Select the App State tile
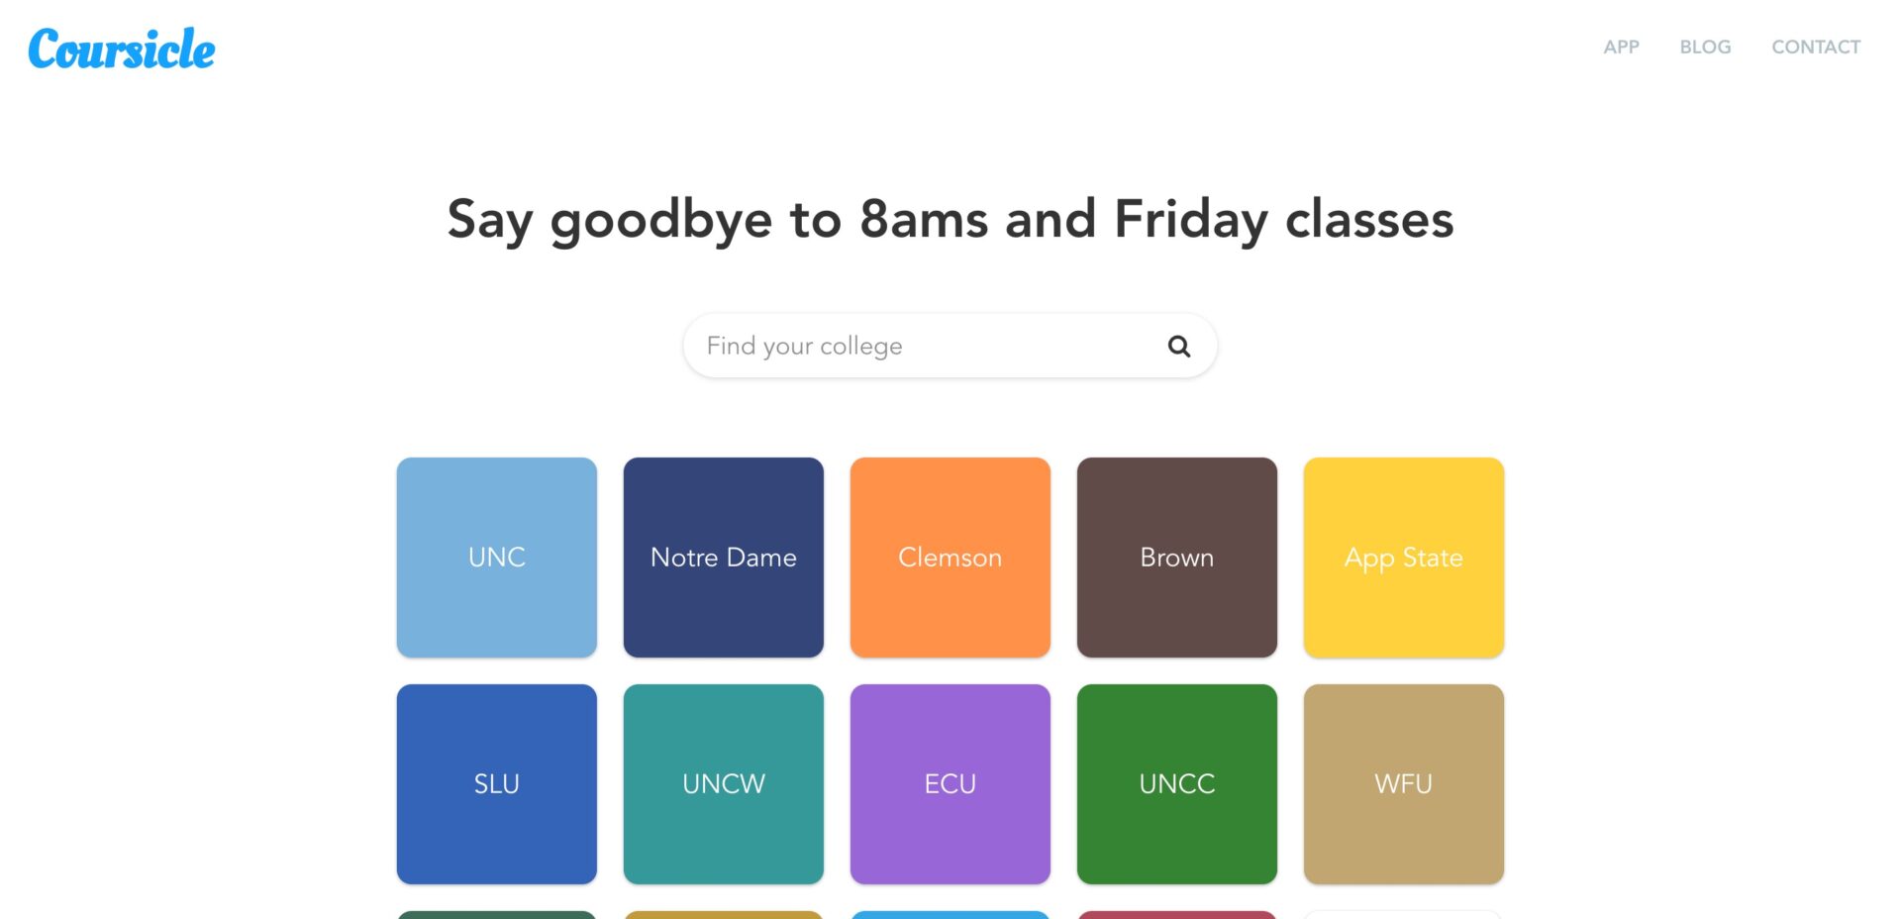1901x919 pixels. [x=1404, y=557]
